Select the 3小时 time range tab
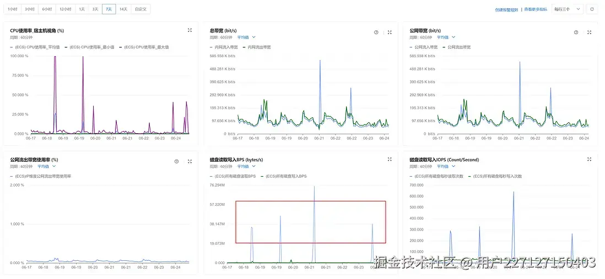This screenshot has width=605, height=279. point(30,9)
